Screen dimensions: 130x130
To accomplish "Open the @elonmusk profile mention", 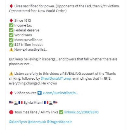I will pos(37,122).
